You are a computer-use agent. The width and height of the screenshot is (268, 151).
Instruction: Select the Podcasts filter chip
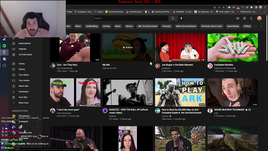coord(167,26)
